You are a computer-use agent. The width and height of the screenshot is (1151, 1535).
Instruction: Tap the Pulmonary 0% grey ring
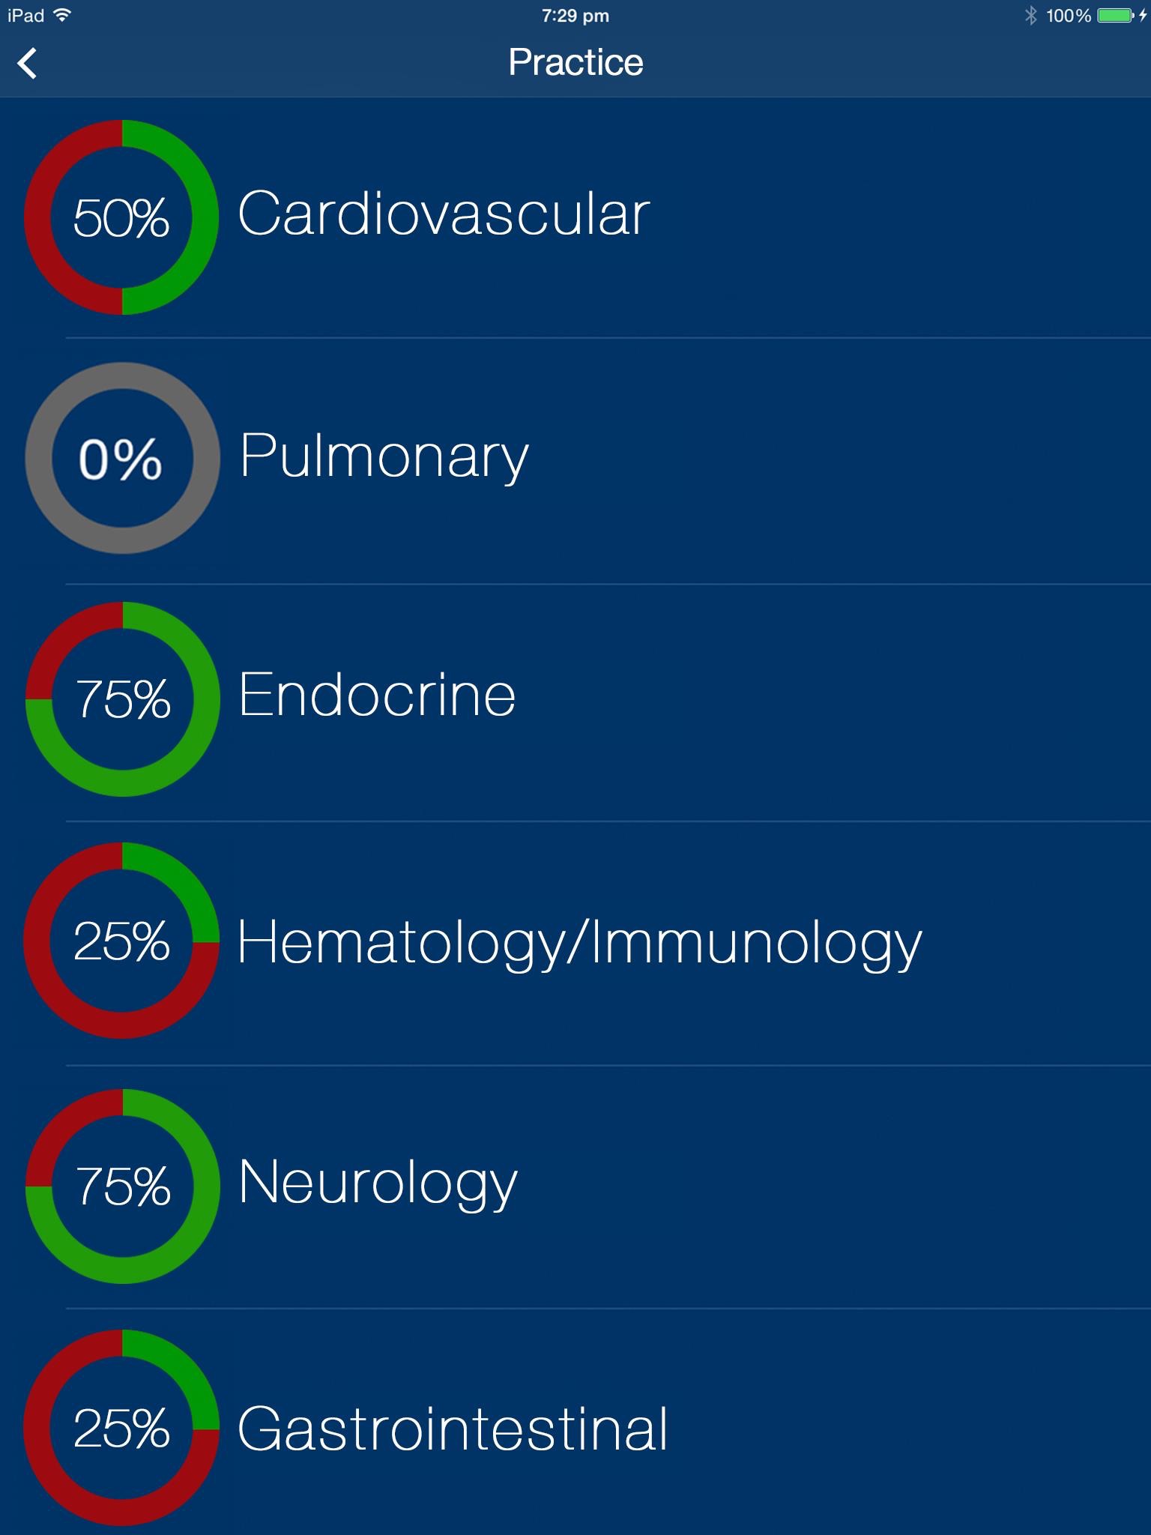[121, 458]
